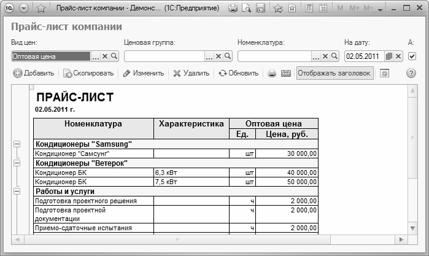Toggle the Отображать заголовок button
This screenshot has width=429, height=256.
(334, 73)
